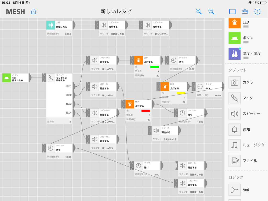The image size is (268, 201).
Task: Tap the battery indicator in the status bar
Action: click(x=263, y=3)
